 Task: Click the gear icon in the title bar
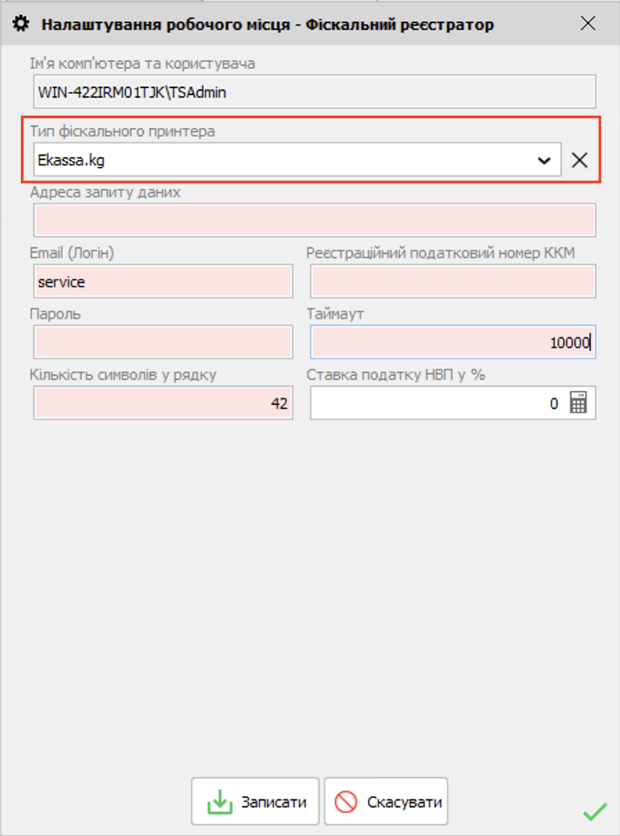tap(22, 24)
